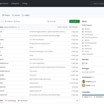
Task: Open the Readme link in About
Action: pyautogui.click(x=87, y=29)
